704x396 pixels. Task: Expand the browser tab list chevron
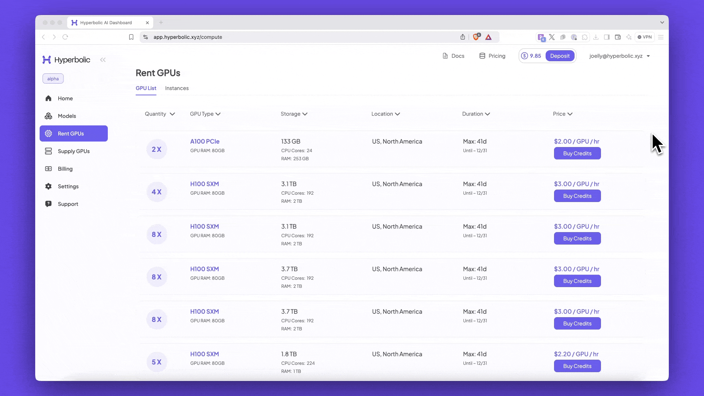pyautogui.click(x=662, y=22)
